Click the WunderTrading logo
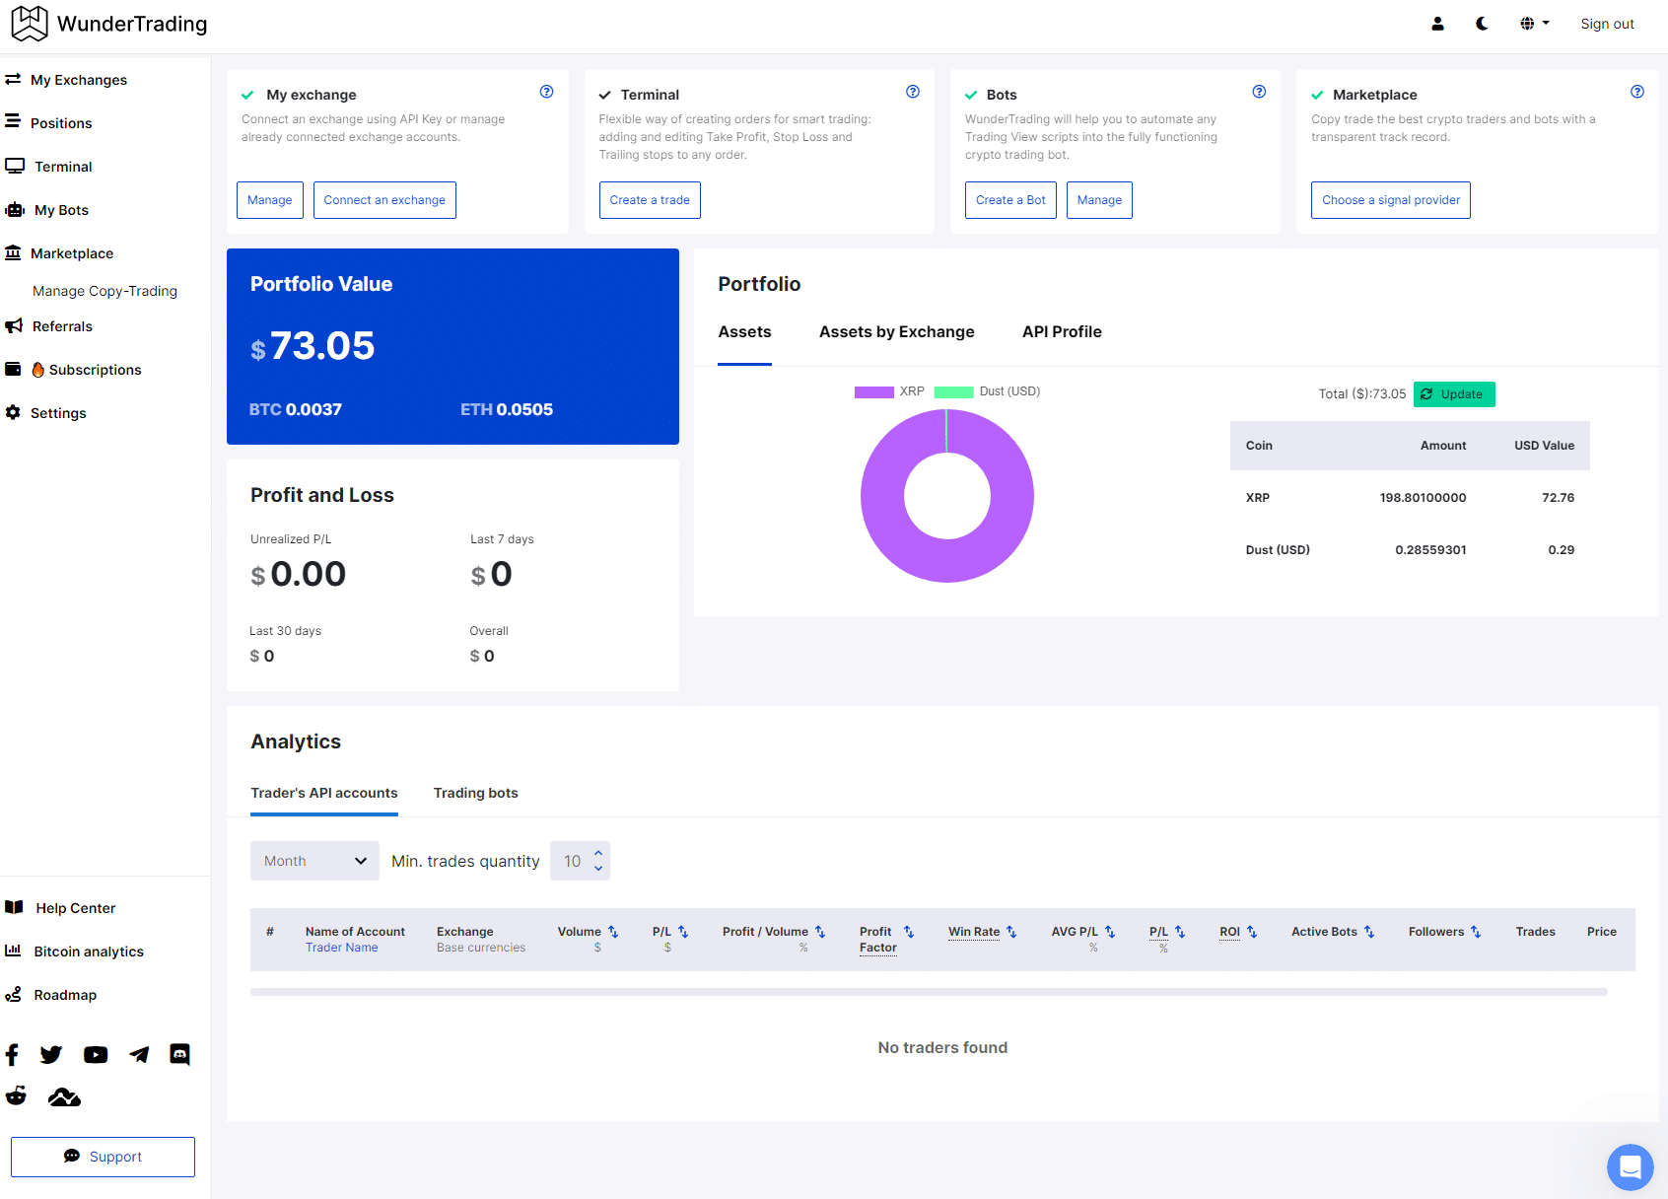This screenshot has width=1668, height=1199. point(109,24)
